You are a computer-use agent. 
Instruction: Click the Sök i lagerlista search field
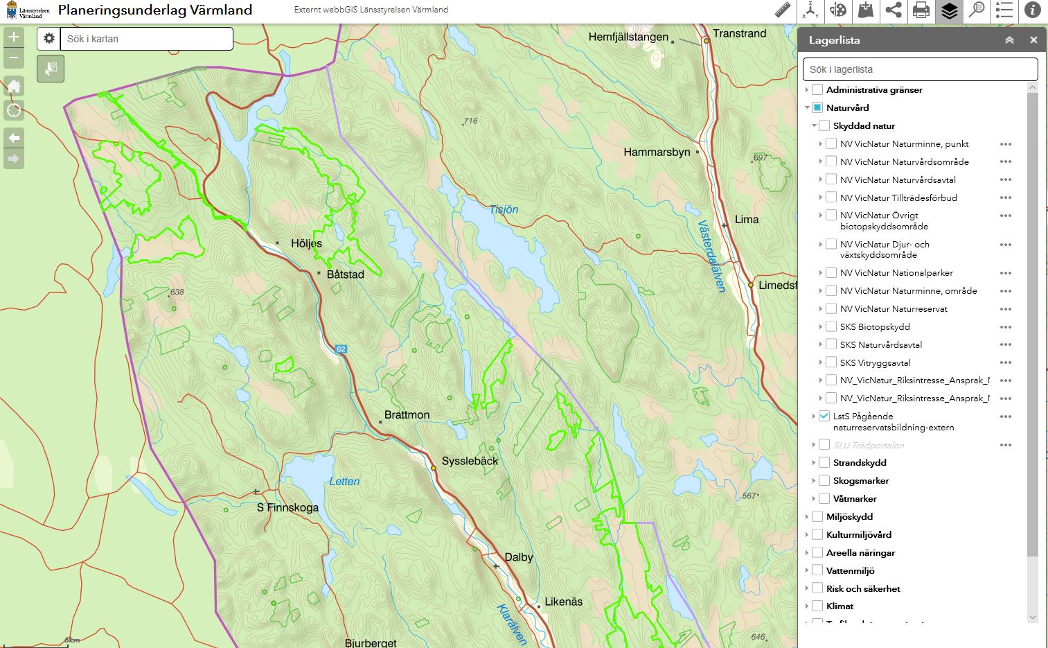(x=920, y=69)
